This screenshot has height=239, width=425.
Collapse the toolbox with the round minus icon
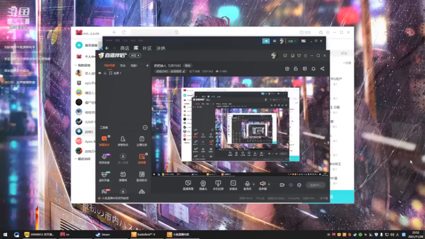point(145,127)
